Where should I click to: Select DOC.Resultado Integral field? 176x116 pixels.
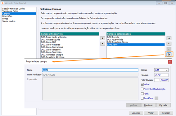pos(52,55)
